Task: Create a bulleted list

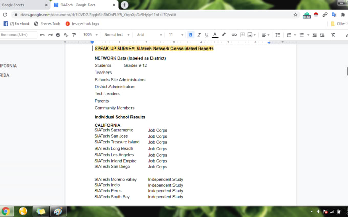Action: (301, 35)
